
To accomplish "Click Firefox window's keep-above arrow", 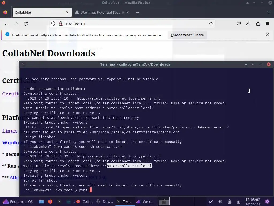I will click(x=248, y=3).
